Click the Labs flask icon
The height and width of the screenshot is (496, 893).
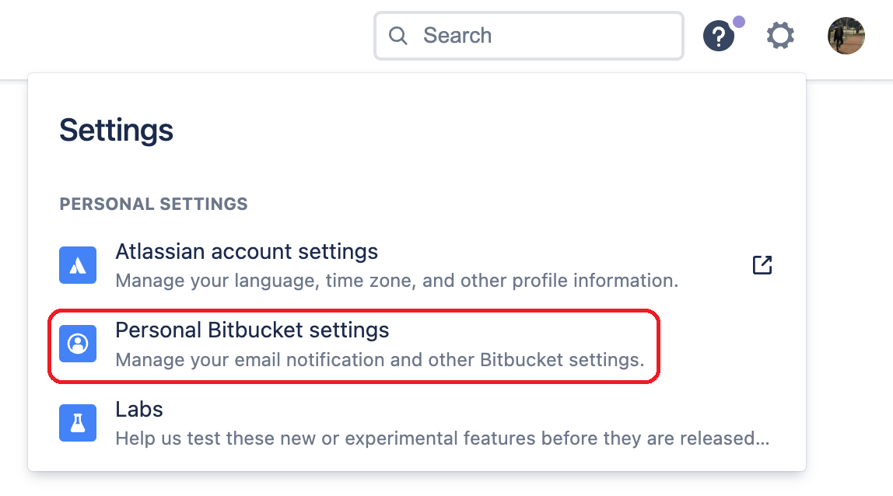[78, 423]
